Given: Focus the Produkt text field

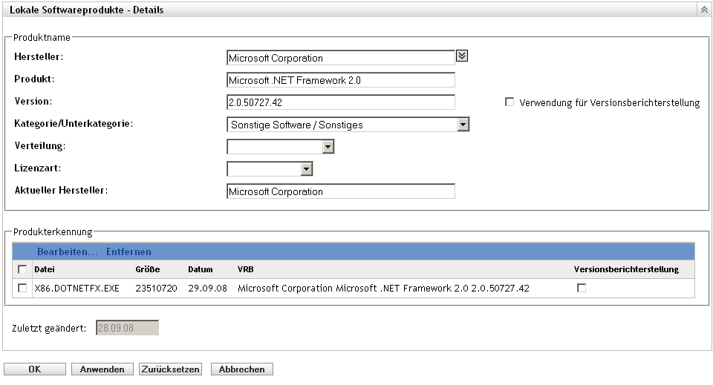Looking at the screenshot, I should [x=340, y=80].
